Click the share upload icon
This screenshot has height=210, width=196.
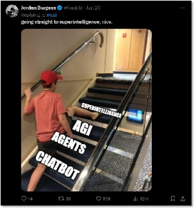(183, 199)
